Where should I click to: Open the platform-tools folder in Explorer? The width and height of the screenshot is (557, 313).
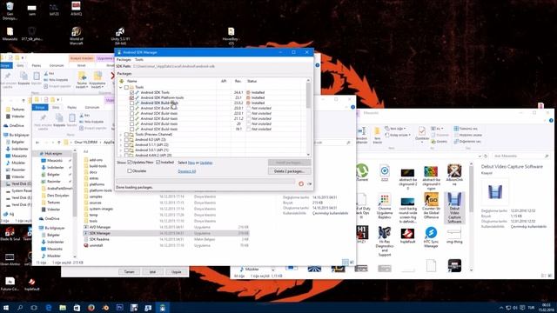[101, 190]
